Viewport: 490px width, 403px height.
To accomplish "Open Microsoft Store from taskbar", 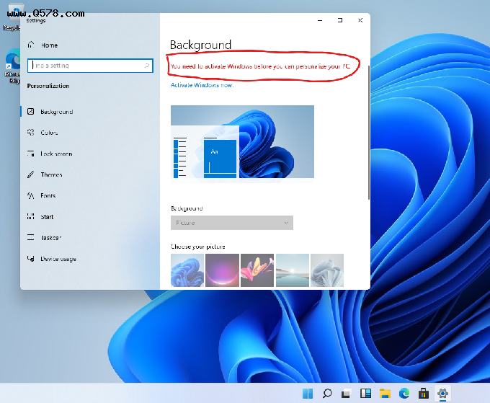I will [x=424, y=394].
